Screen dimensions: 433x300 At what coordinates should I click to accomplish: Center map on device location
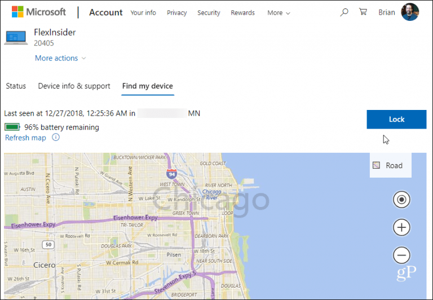point(401,200)
